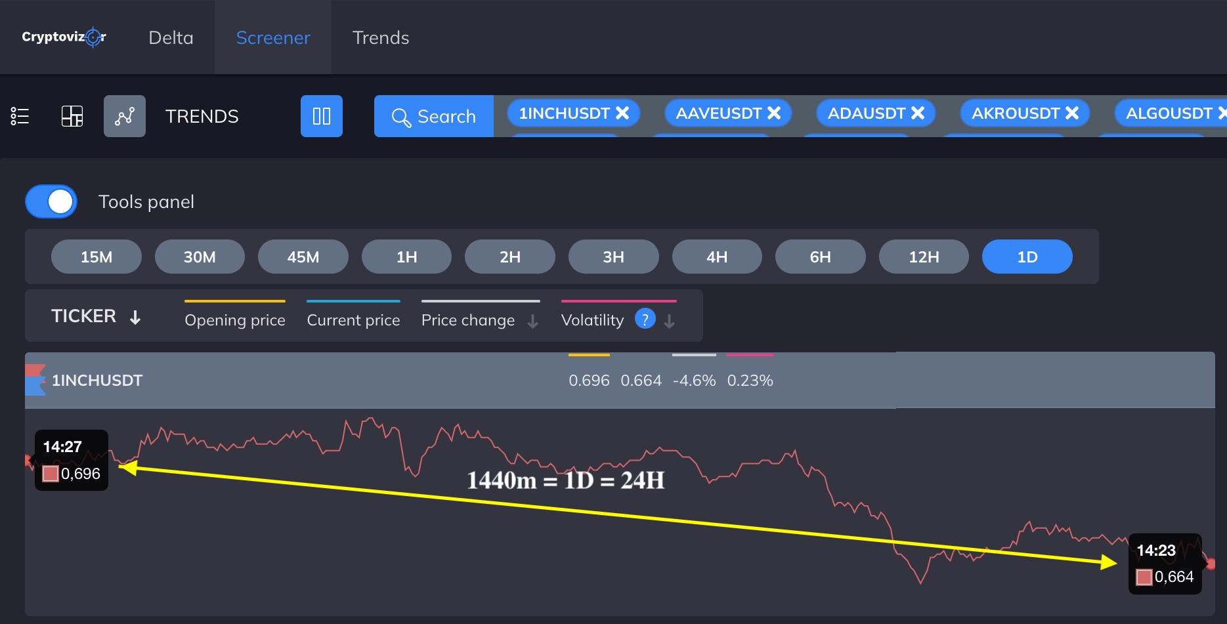Remove the ADAUSDT ticker tag

[x=918, y=113]
